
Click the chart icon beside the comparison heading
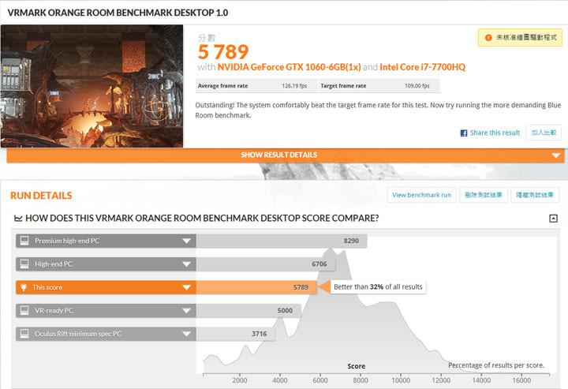18,219
